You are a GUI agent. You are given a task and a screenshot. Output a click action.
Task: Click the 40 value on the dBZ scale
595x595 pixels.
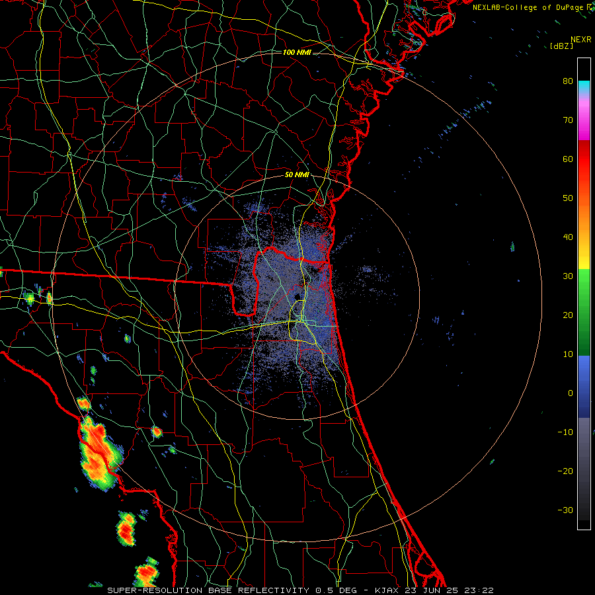[x=568, y=237]
